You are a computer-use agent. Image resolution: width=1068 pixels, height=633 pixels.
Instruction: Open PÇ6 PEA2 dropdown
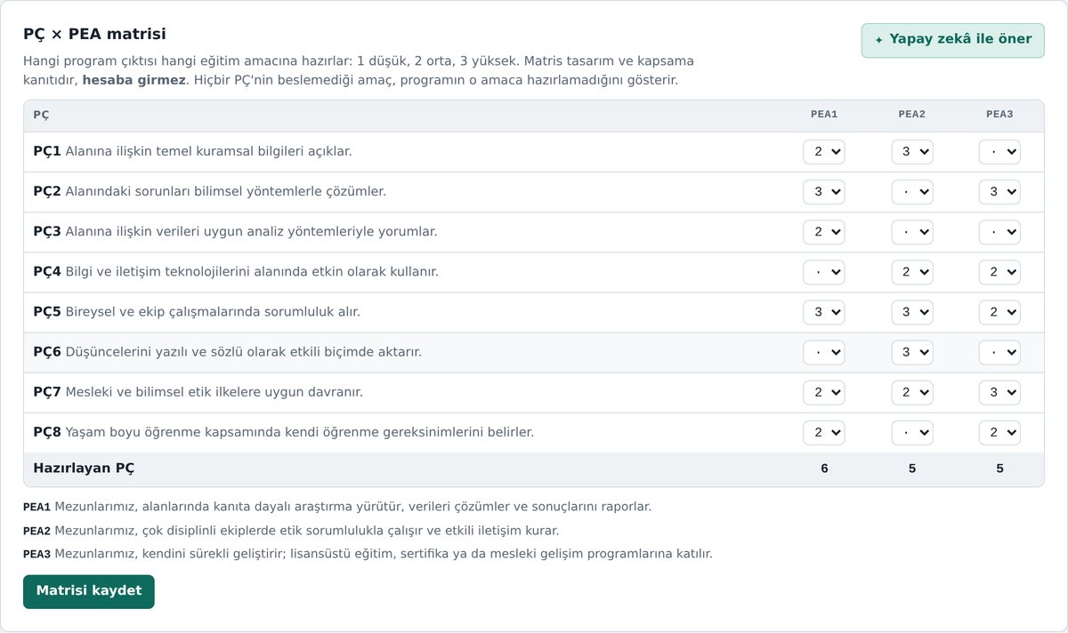pyautogui.click(x=912, y=353)
